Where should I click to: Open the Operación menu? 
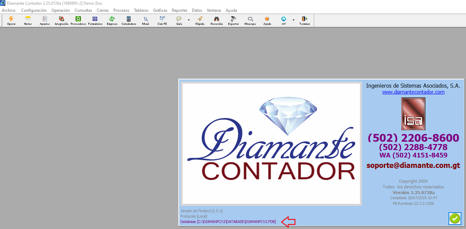[x=60, y=10]
